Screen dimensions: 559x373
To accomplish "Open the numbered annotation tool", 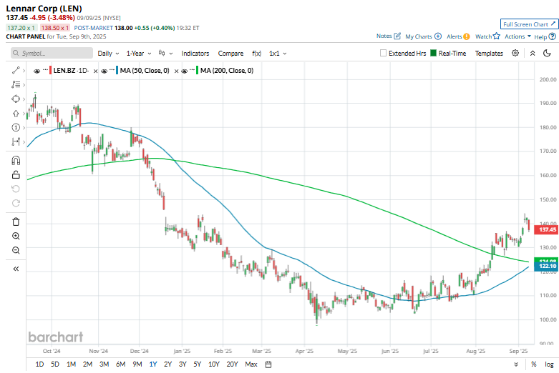I will tap(16, 127).
